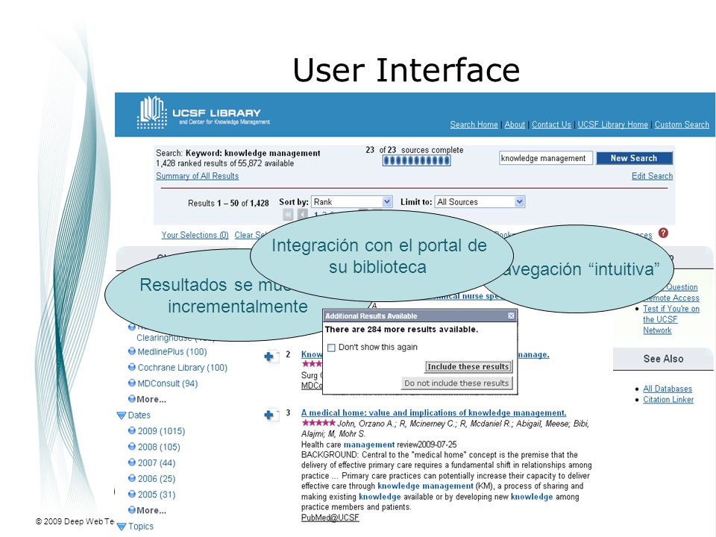This screenshot has width=716, height=537.
Task: Filter by MedlinePlus (100)
Action: [x=172, y=351]
